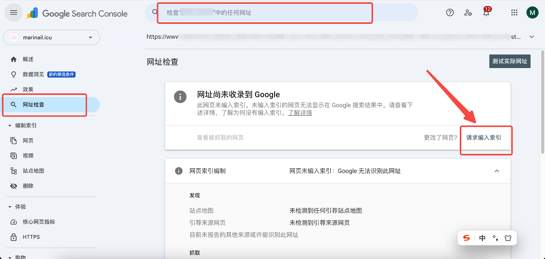Click the padlock icon beside HTTPS
The width and height of the screenshot is (545, 259).
(14, 237)
